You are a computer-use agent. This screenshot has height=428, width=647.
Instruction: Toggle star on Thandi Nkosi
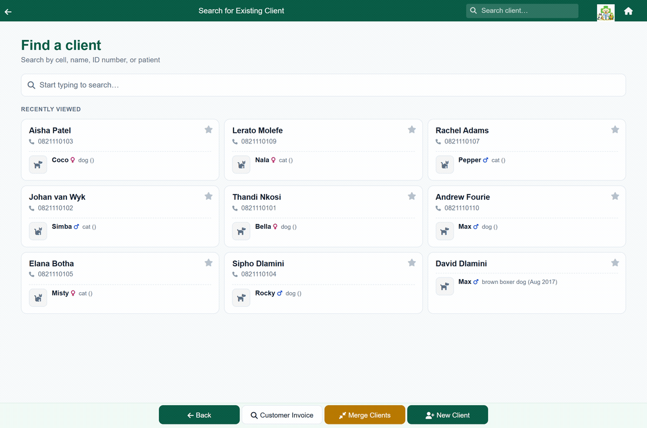[x=411, y=196]
